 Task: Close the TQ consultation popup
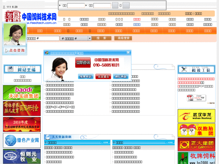(x=128, y=52)
